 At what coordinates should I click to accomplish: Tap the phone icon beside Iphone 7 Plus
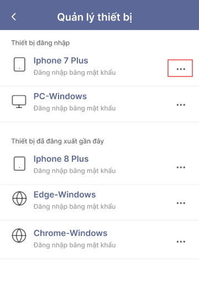coord(19,65)
